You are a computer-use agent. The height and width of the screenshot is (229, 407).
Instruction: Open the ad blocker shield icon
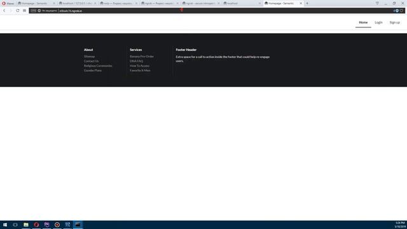tap(397, 11)
